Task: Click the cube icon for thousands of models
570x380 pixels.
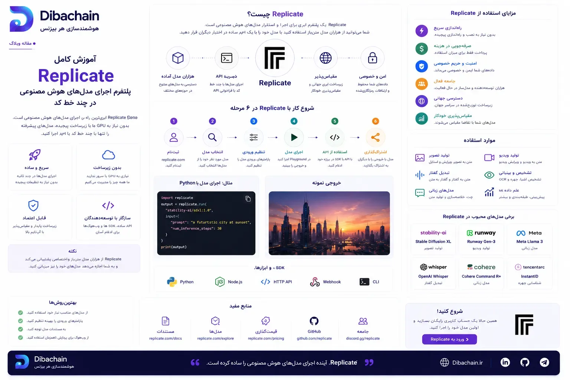Action: coord(178,58)
